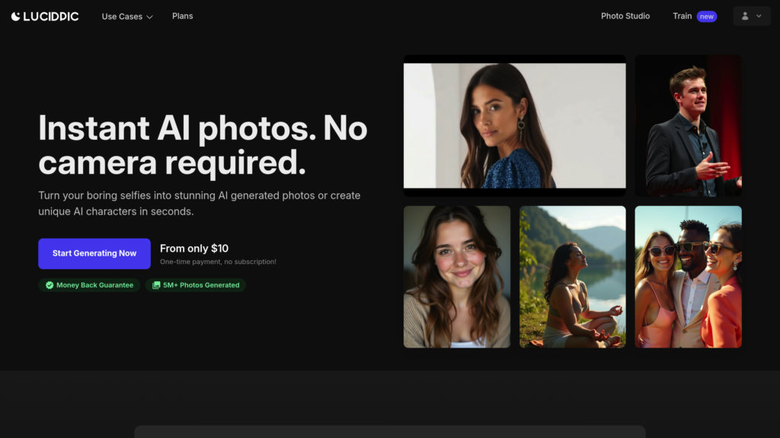Expand the chevron next to profile icon
Viewport: 780px width, 438px height.
click(759, 16)
